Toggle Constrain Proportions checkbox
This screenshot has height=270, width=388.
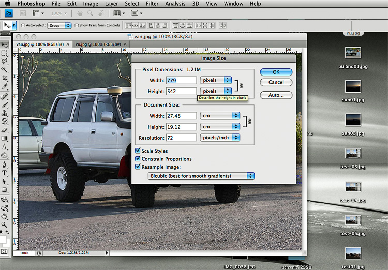tap(138, 159)
